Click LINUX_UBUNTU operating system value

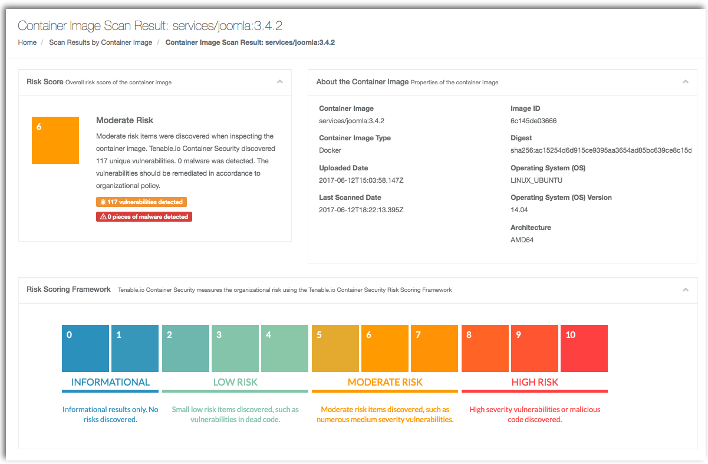tap(536, 180)
